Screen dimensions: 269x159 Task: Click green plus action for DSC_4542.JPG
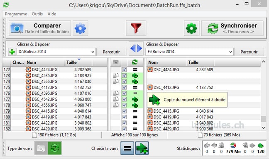(x=135, y=99)
